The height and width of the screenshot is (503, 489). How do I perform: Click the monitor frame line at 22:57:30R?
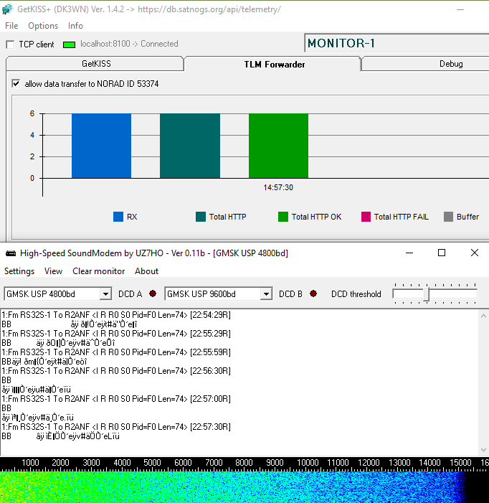click(x=116, y=427)
